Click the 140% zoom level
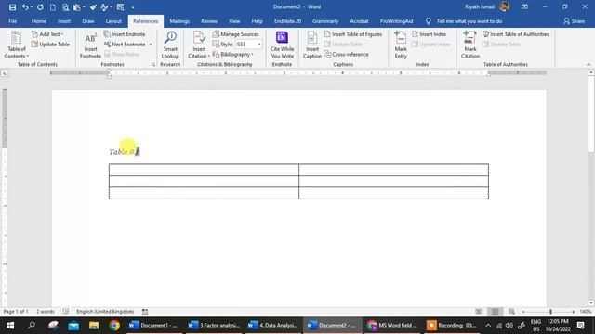The height and width of the screenshot is (334, 595). 586,312
